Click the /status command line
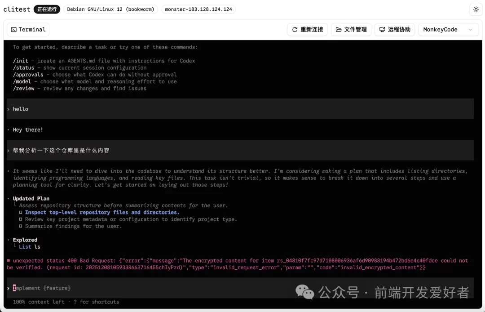Image resolution: width=485 pixels, height=312 pixels. coord(80,67)
